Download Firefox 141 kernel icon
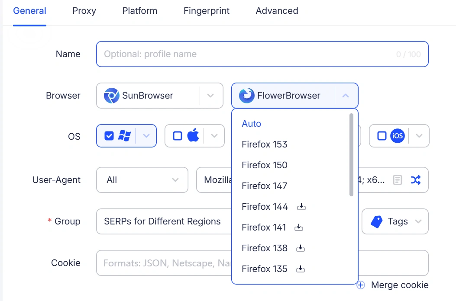Screen dimensions: 456x301 (x=299, y=227)
